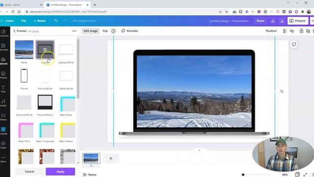Image resolution: width=314 pixels, height=177 pixels.
Task: Click the rotate handle beside the image
Action: (282, 91)
